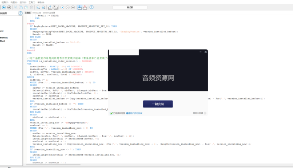Click line nowTotal := nowTotal + 1
The image size is (293, 168).
pyautogui.click(x=49, y=142)
